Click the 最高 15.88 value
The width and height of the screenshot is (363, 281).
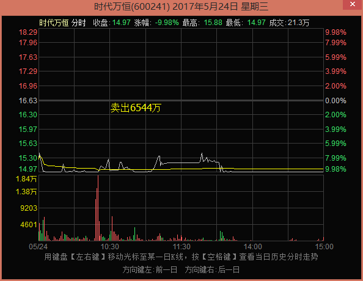(x=213, y=23)
